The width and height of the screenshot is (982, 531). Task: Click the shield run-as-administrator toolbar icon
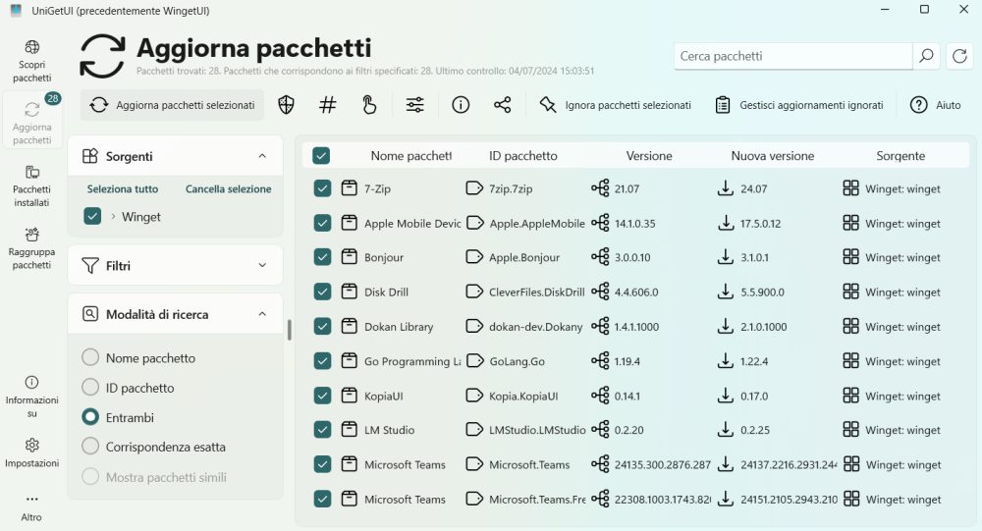point(286,105)
